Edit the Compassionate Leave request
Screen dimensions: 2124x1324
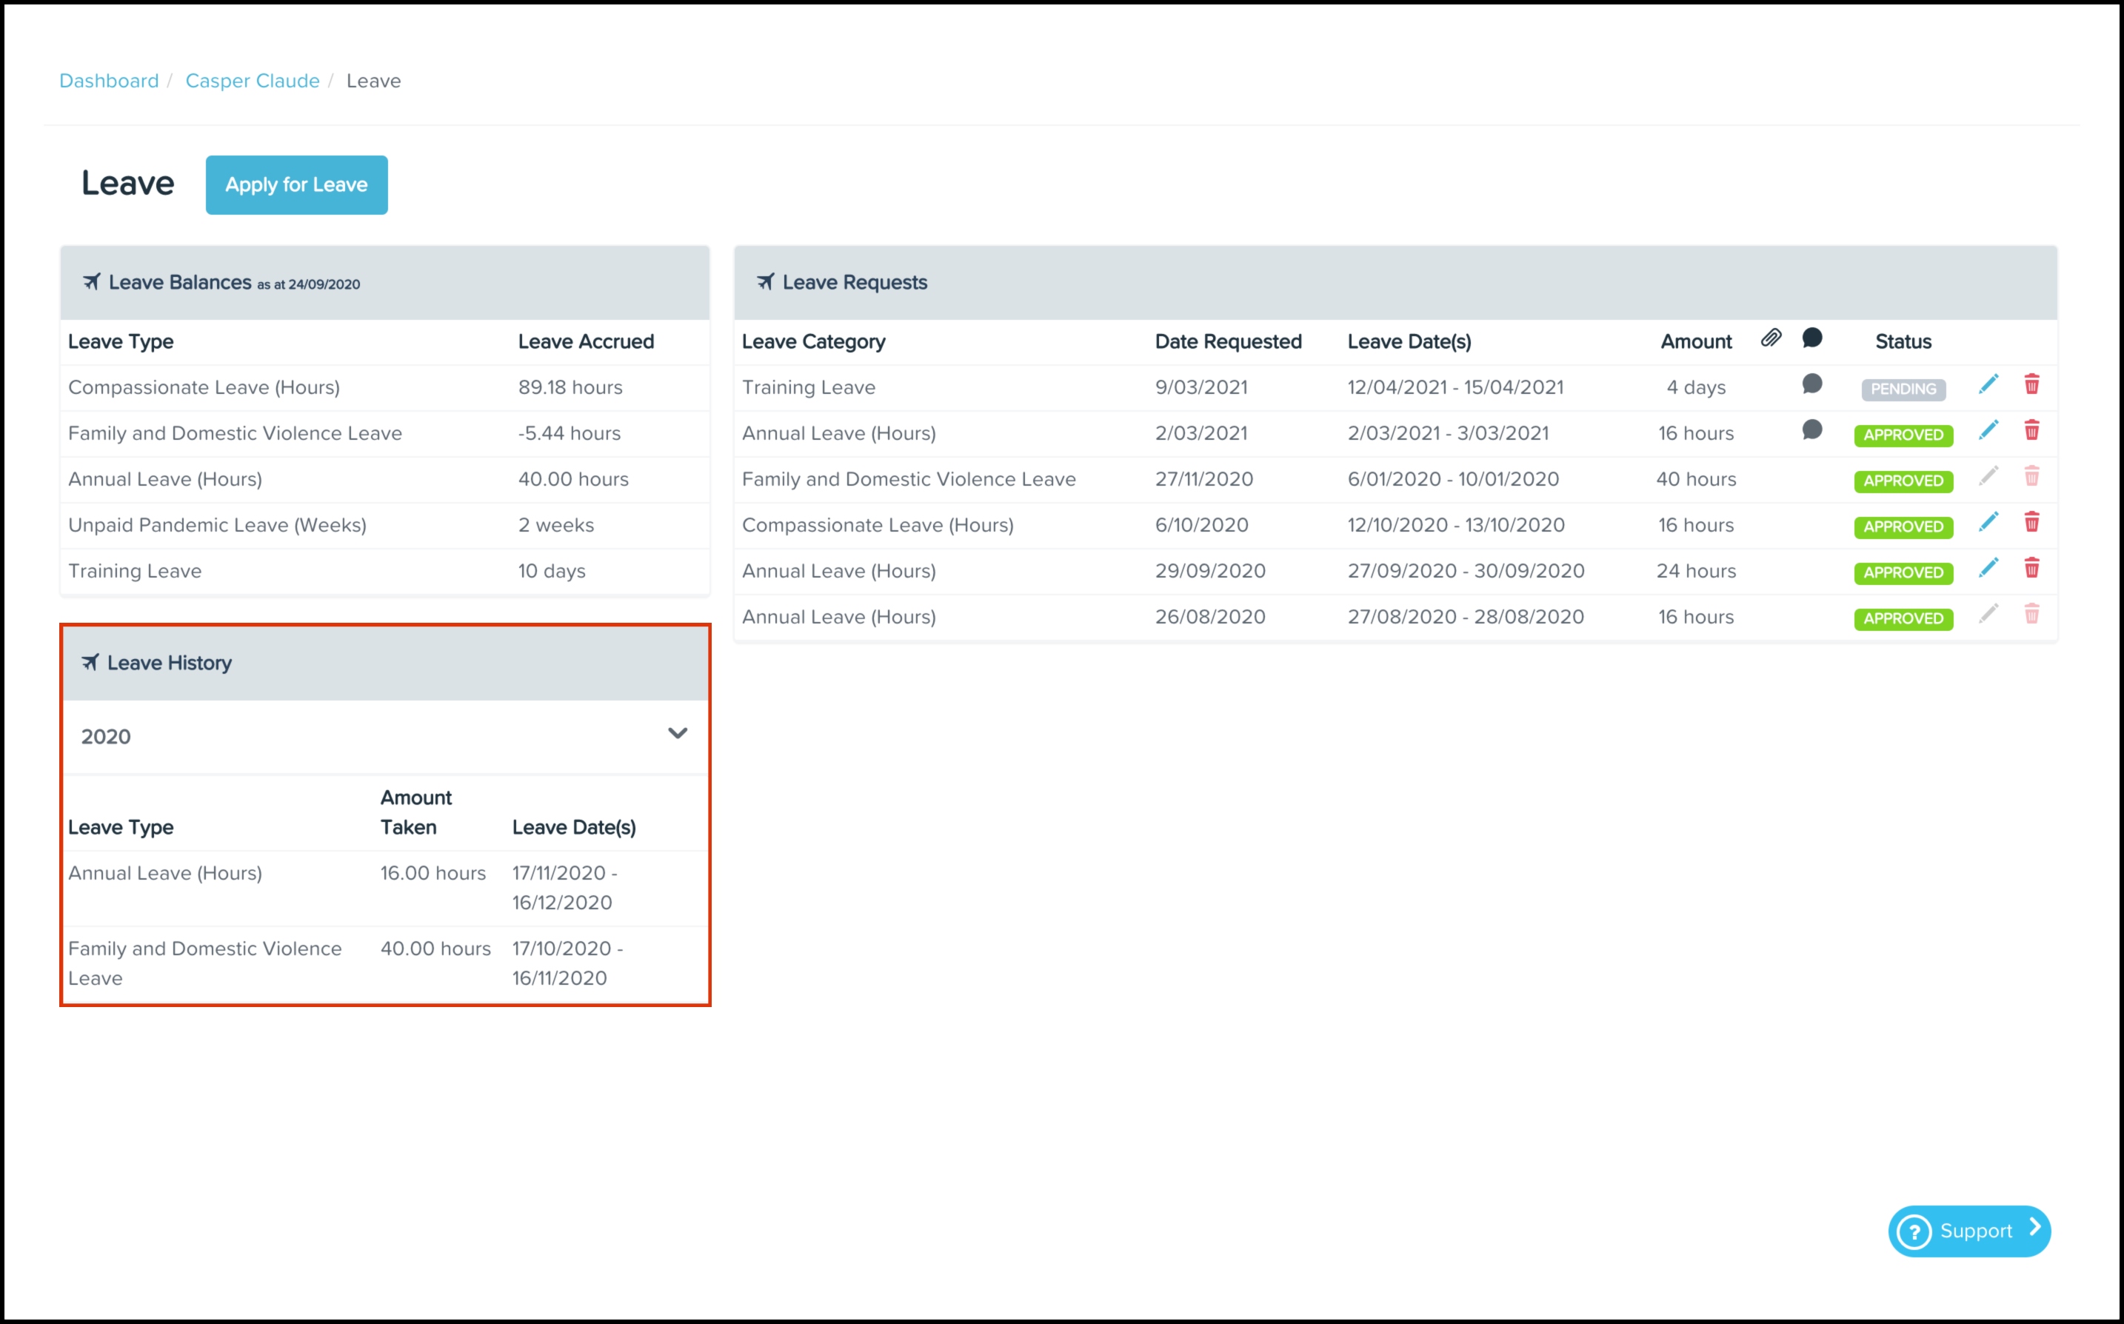click(1988, 523)
